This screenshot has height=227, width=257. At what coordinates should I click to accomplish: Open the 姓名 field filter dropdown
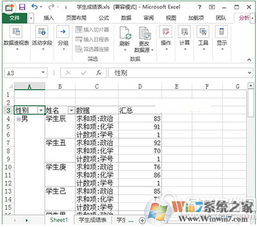[71, 110]
